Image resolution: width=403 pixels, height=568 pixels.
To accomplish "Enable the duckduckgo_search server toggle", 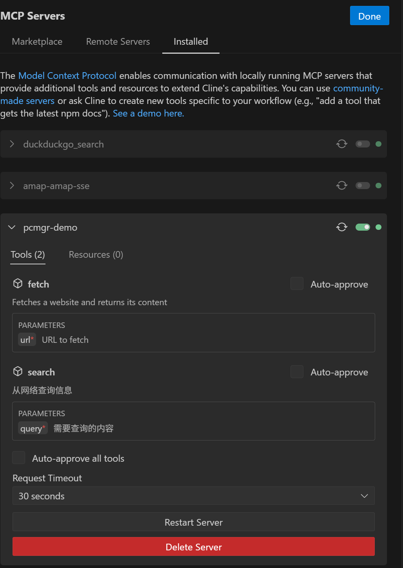I will coord(363,144).
